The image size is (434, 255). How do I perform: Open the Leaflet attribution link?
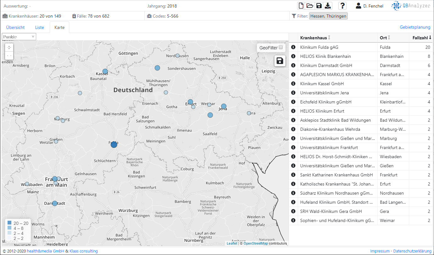coord(232,243)
